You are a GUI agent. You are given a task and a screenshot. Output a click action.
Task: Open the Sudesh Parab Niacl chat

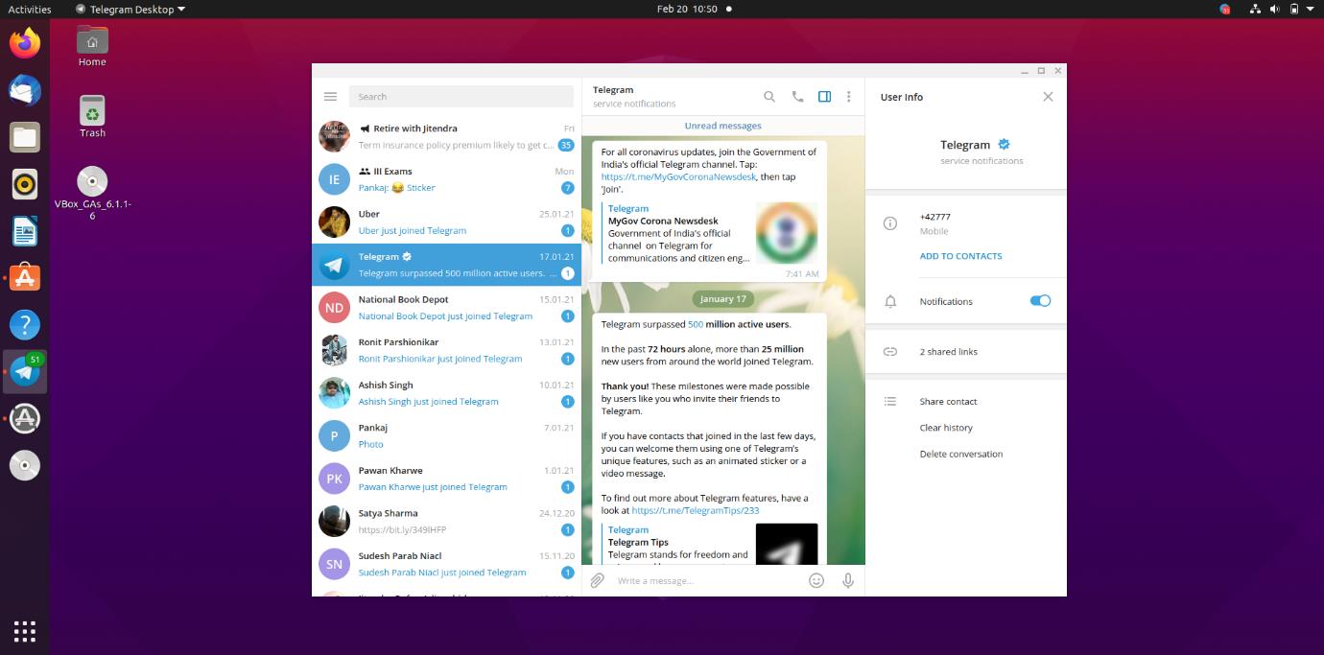pos(446,564)
